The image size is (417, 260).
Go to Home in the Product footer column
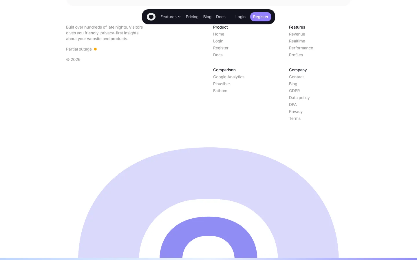(x=219, y=34)
